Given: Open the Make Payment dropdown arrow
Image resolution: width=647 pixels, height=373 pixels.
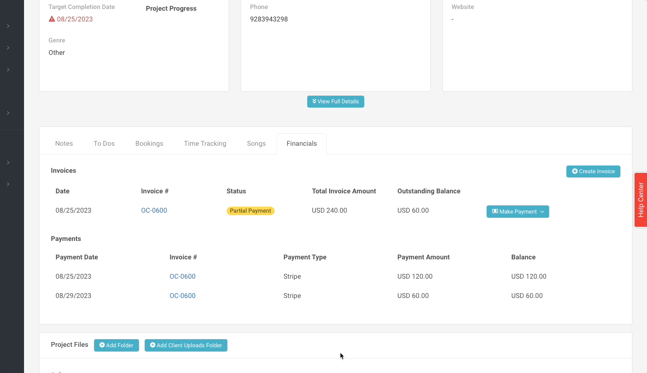Looking at the screenshot, I should 542,211.
